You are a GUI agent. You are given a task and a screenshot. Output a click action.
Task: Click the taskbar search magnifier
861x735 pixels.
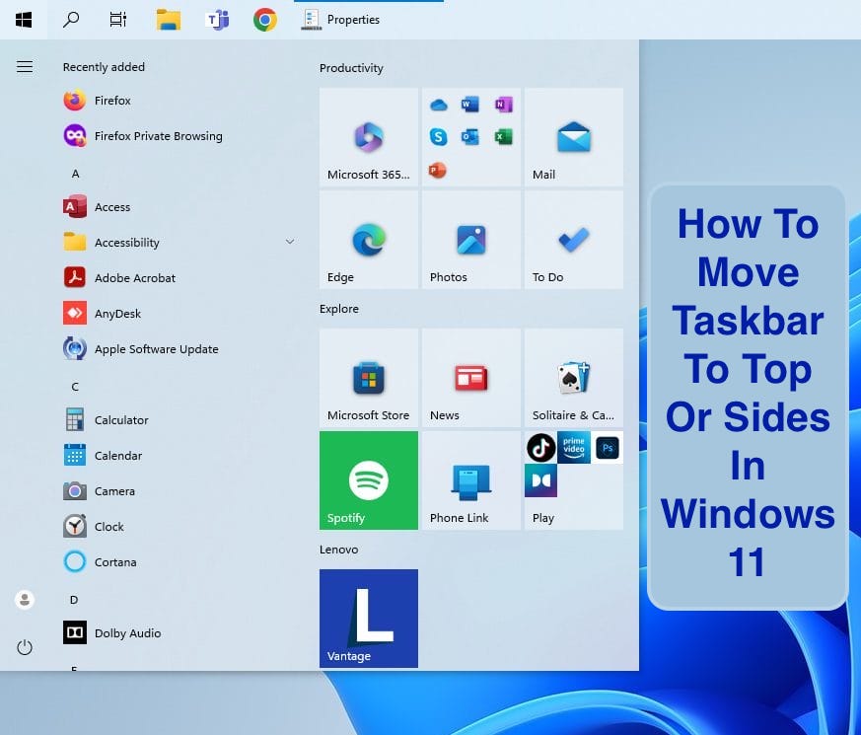point(71,20)
